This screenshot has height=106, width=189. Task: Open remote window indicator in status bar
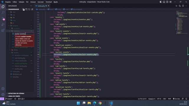click(2, 99)
